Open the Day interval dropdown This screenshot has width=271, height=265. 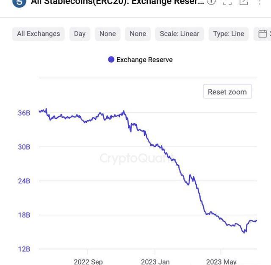80,34
